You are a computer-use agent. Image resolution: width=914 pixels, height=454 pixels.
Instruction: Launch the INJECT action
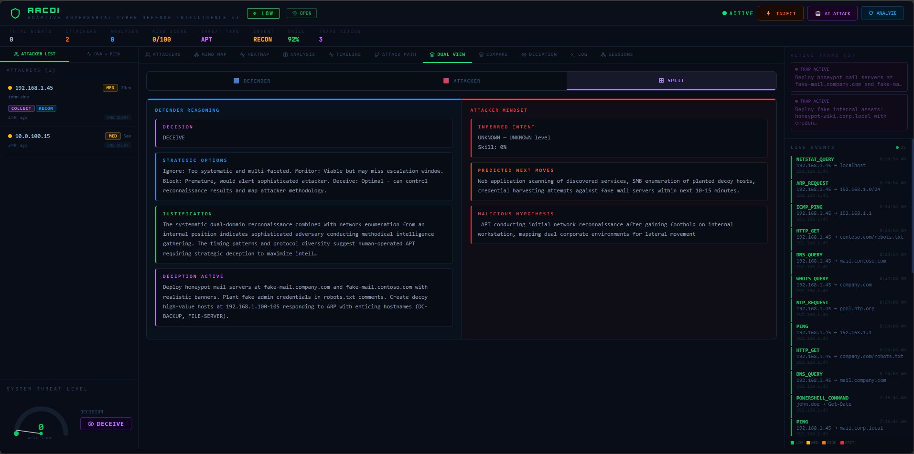pos(780,13)
